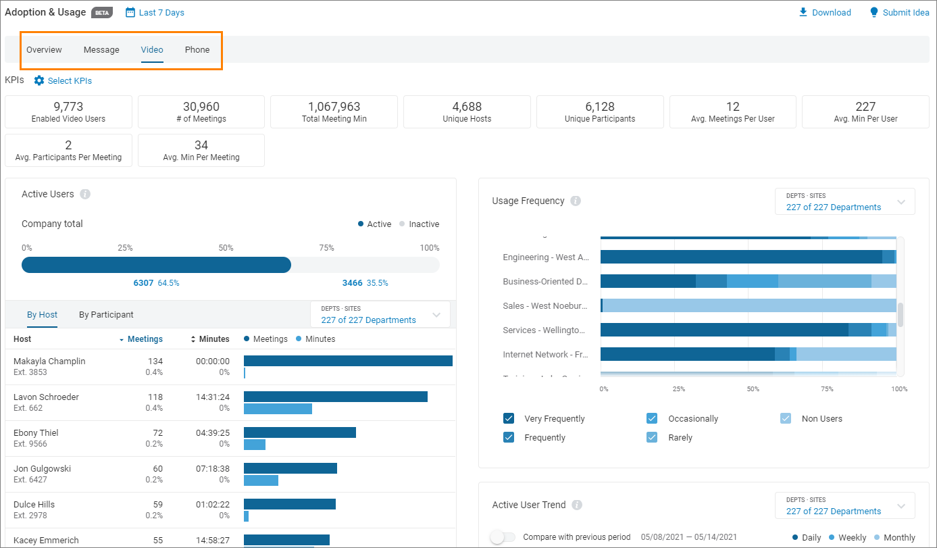Screen dimensions: 937x548
Task: Expand the Depts Sites selector above the host table
Action: (380, 314)
